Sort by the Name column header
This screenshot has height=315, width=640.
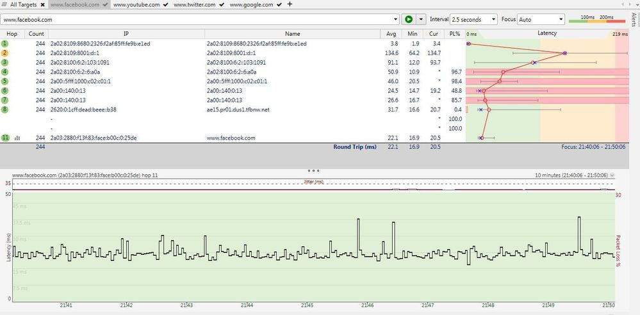pyautogui.click(x=292, y=34)
